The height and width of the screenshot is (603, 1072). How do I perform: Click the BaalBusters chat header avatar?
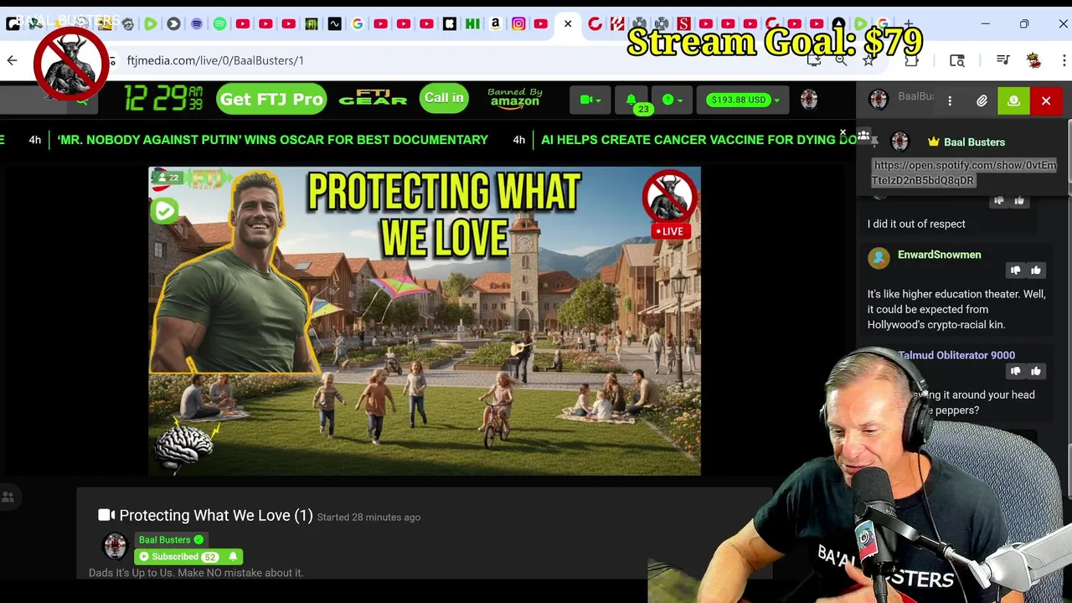(879, 99)
